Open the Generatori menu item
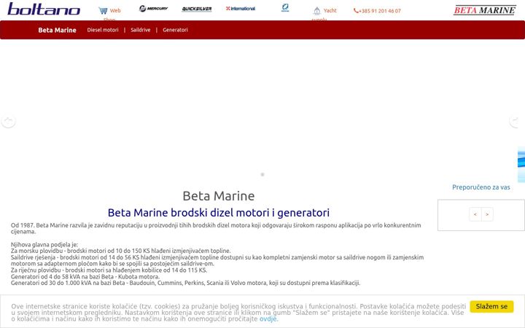 pos(176,30)
